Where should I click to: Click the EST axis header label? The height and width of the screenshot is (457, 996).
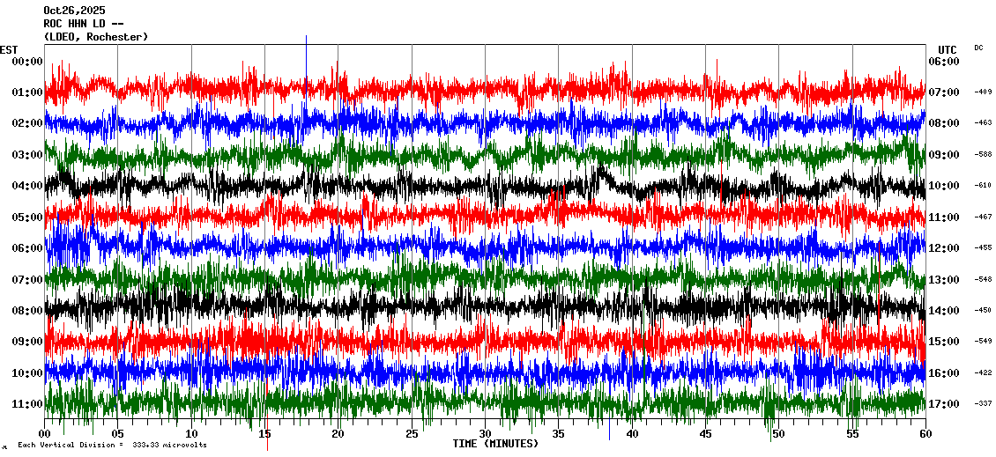point(9,49)
